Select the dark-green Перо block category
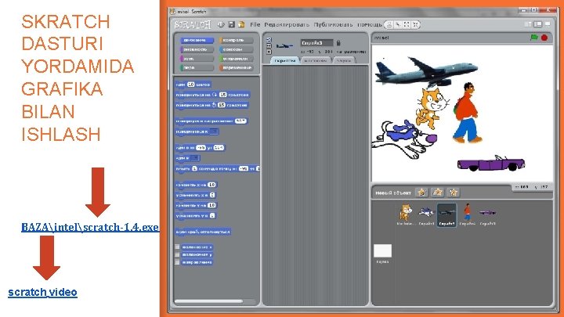This screenshot has width=564, height=317. [197, 67]
